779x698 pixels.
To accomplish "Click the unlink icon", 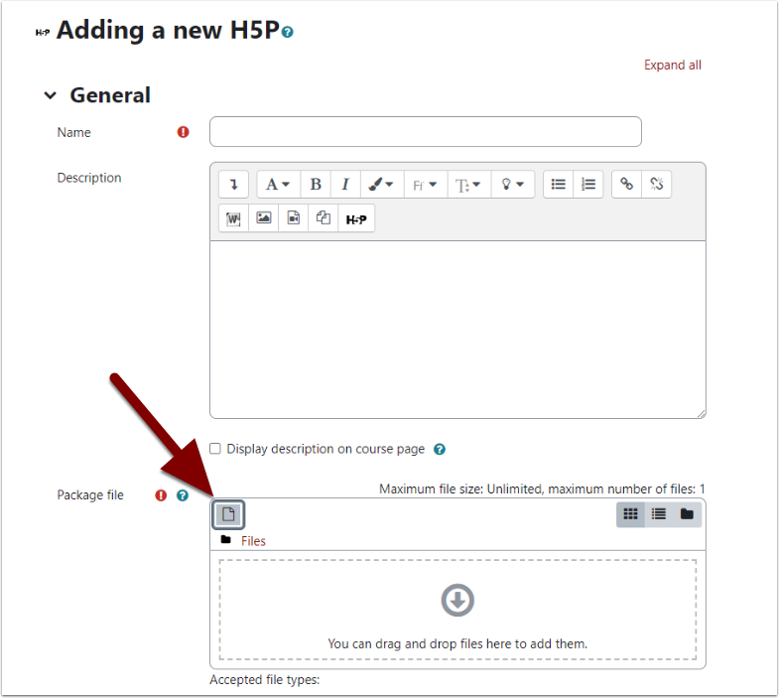I will pyautogui.click(x=656, y=185).
